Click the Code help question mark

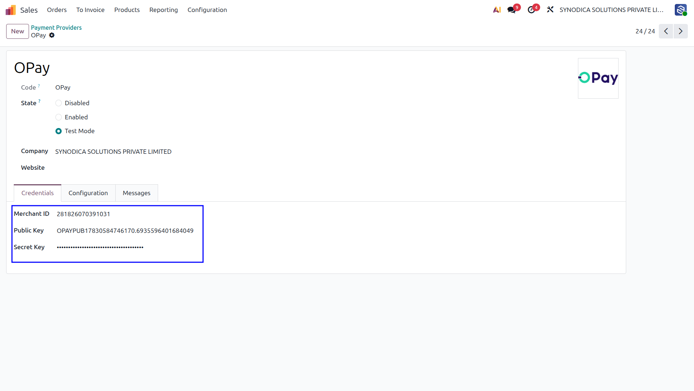point(39,86)
